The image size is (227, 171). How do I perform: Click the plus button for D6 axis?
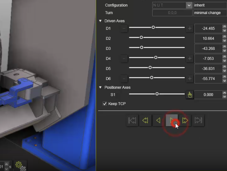(x=190, y=79)
